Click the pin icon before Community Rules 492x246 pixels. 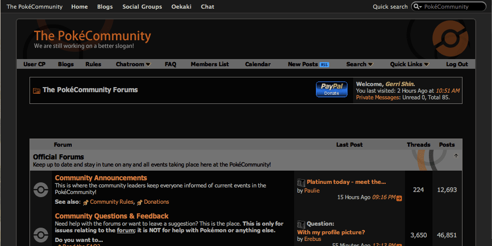85,202
